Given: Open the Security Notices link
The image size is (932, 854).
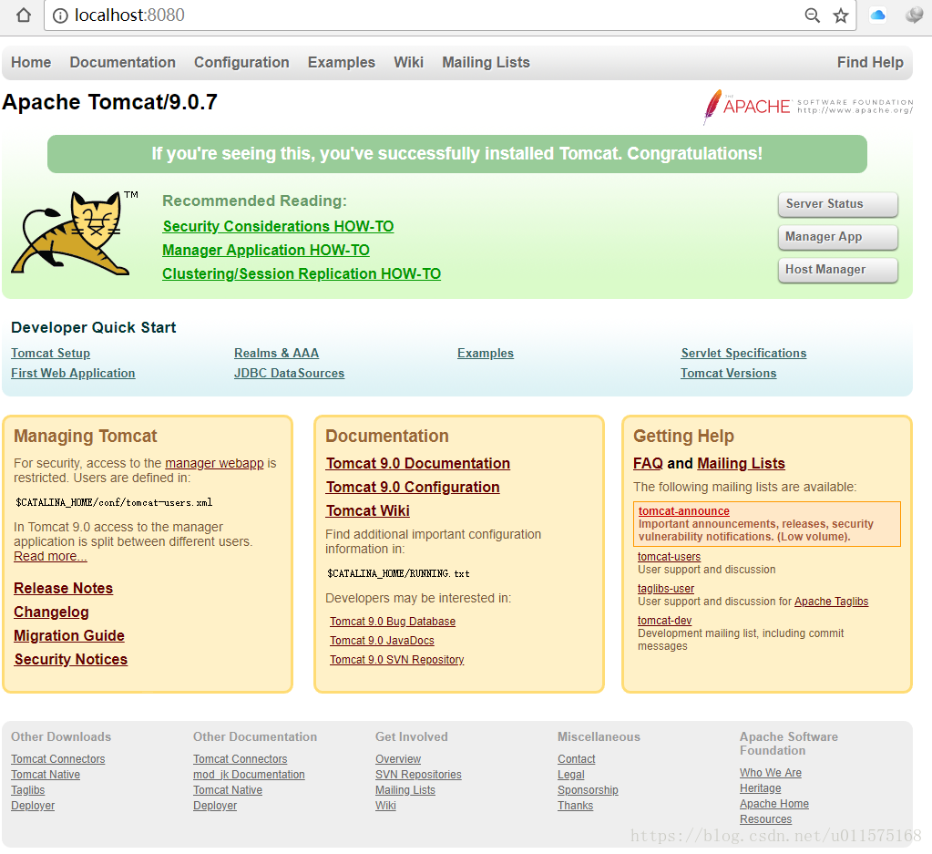Looking at the screenshot, I should point(71,660).
